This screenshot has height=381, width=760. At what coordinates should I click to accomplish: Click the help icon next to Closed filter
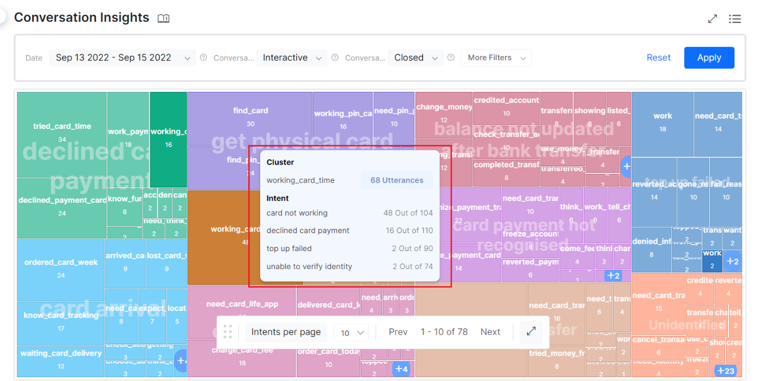point(451,58)
